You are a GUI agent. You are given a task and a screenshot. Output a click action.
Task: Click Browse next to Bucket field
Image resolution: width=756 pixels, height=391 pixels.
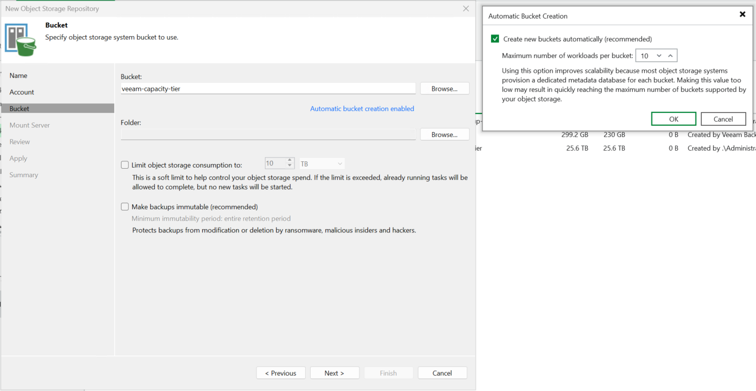pyautogui.click(x=445, y=89)
